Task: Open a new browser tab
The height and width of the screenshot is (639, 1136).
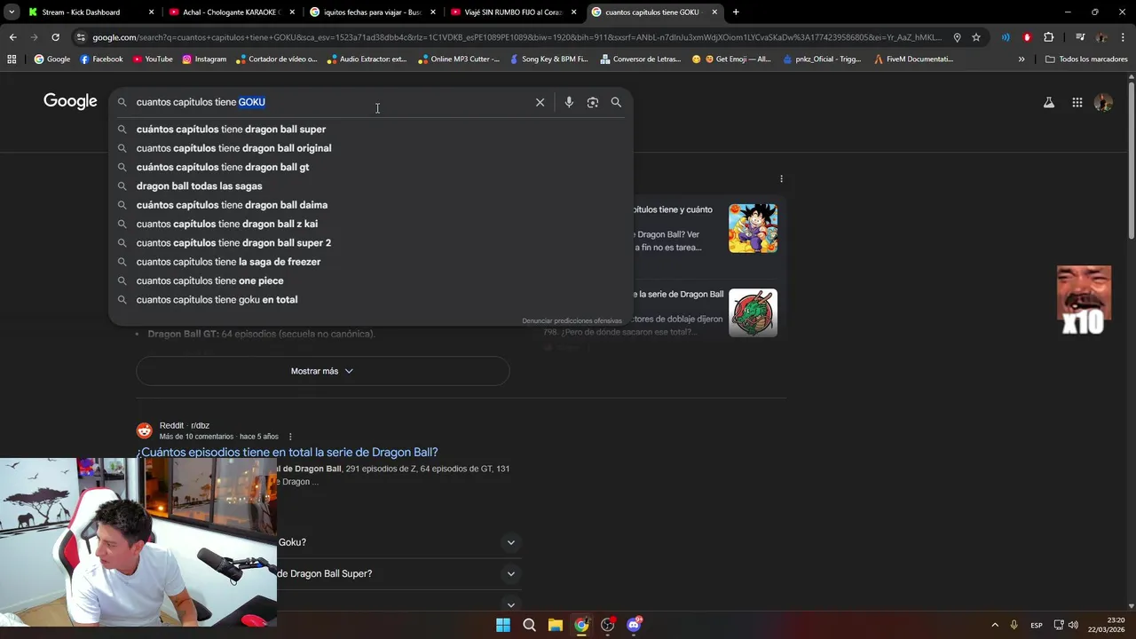Action: tap(736, 12)
